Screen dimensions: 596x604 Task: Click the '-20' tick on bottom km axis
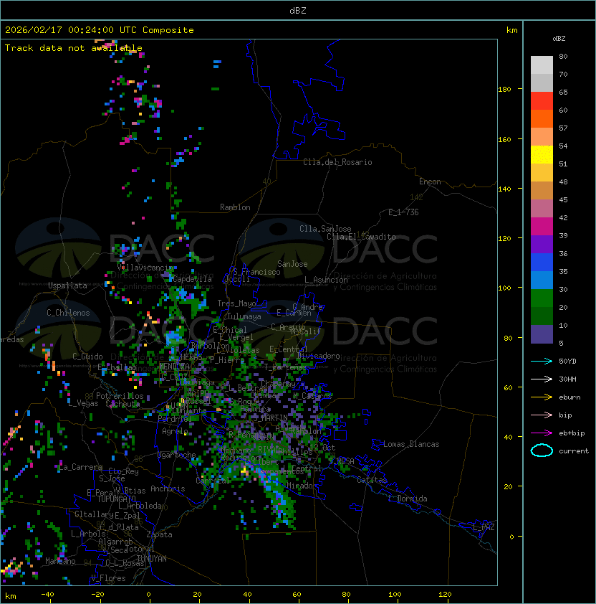[x=97, y=595]
